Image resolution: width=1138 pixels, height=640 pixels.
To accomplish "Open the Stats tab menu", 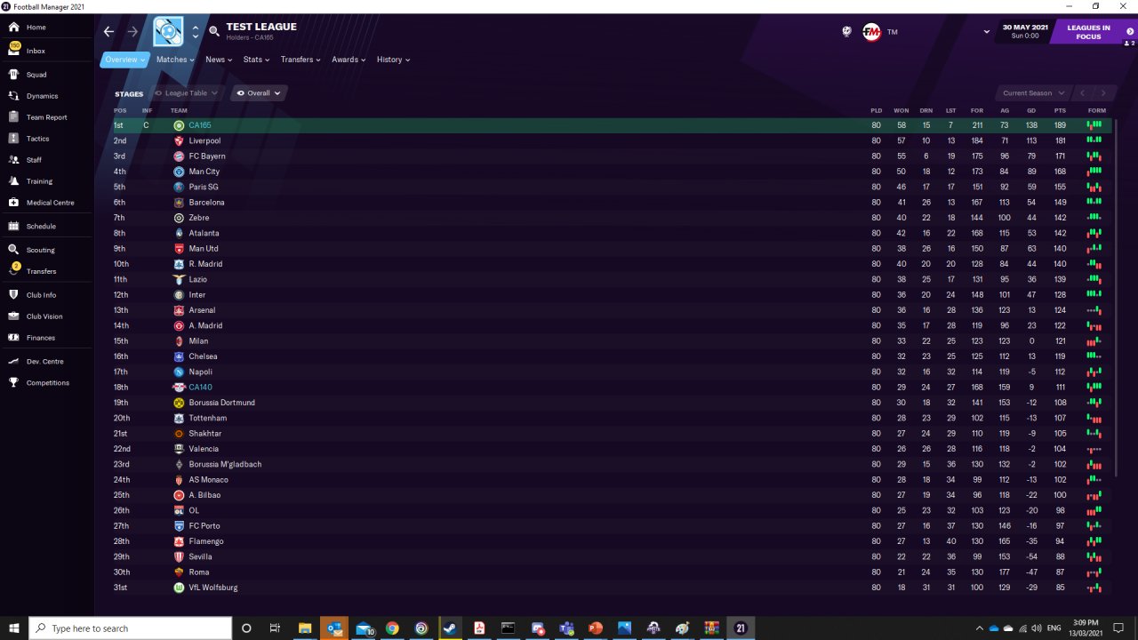I will (256, 60).
